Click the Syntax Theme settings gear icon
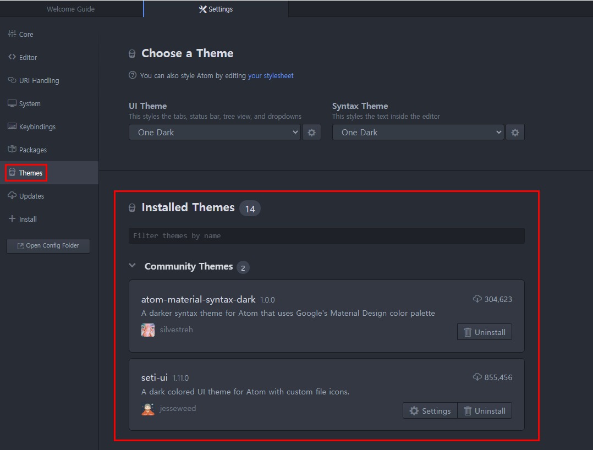Screen dimensions: 593x450 (515, 133)
